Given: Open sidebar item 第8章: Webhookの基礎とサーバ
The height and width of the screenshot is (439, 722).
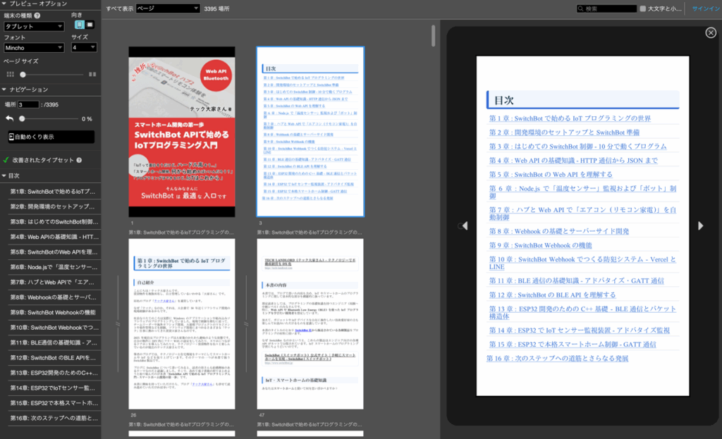Looking at the screenshot, I should pos(52,297).
